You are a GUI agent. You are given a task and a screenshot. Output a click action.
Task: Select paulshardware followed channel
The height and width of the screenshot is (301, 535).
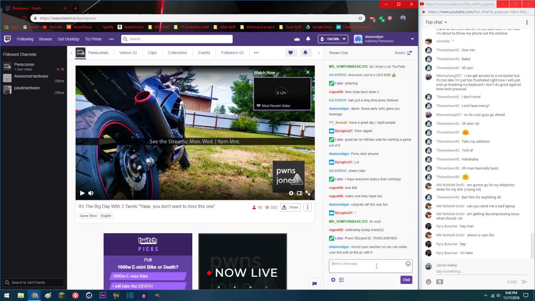pyautogui.click(x=33, y=90)
